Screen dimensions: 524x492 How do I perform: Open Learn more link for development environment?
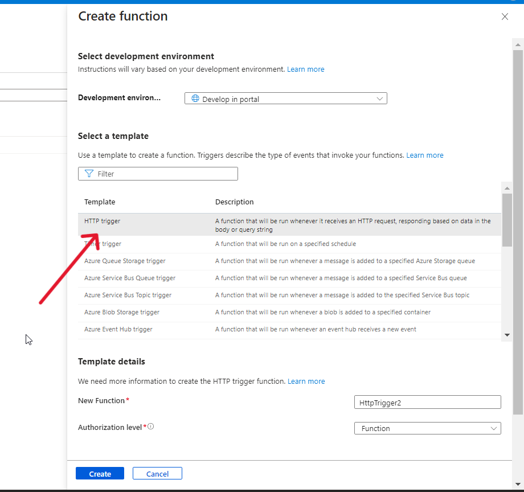click(x=305, y=69)
